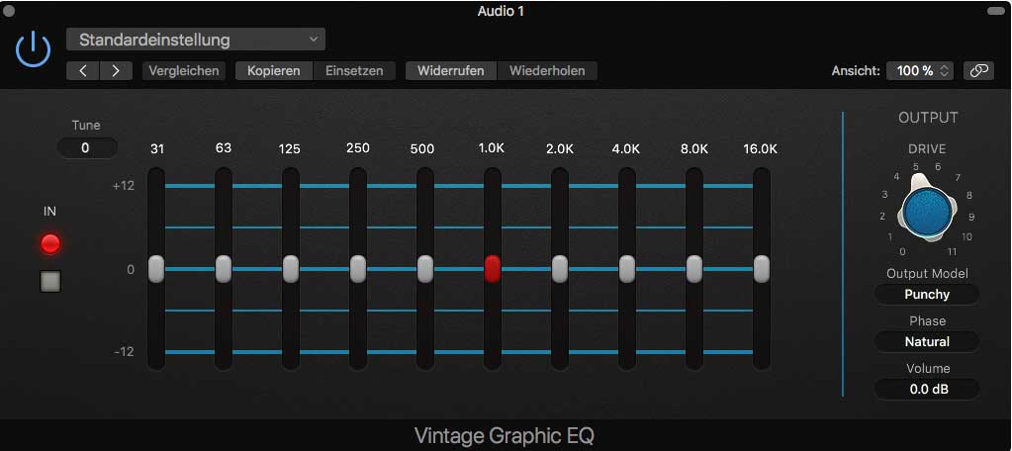The image size is (1012, 451).
Task: Go to previous preset with left arrow
Action: 83,71
